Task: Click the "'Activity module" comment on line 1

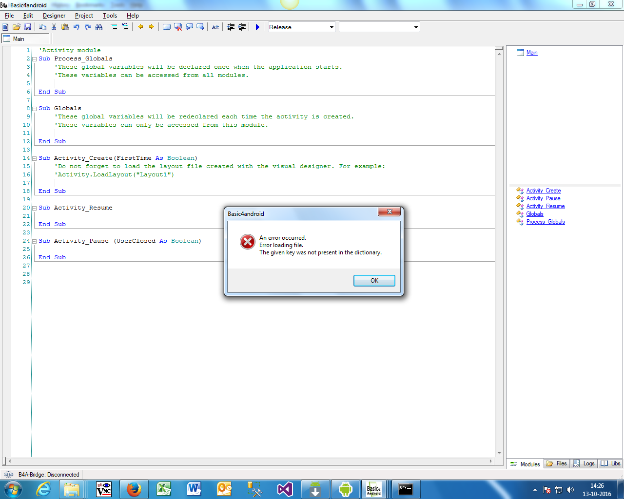Action: point(70,50)
